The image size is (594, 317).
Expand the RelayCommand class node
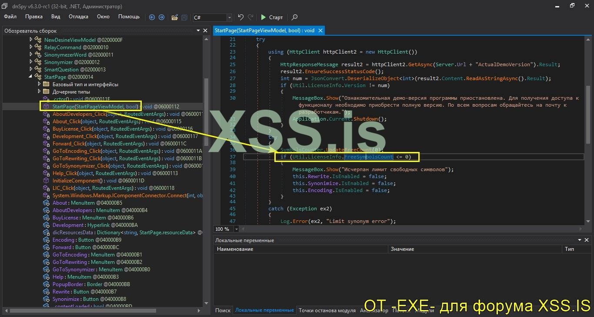[31, 47]
